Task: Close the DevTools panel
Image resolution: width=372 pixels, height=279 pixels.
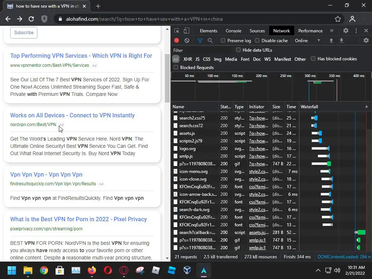Action: point(366,31)
